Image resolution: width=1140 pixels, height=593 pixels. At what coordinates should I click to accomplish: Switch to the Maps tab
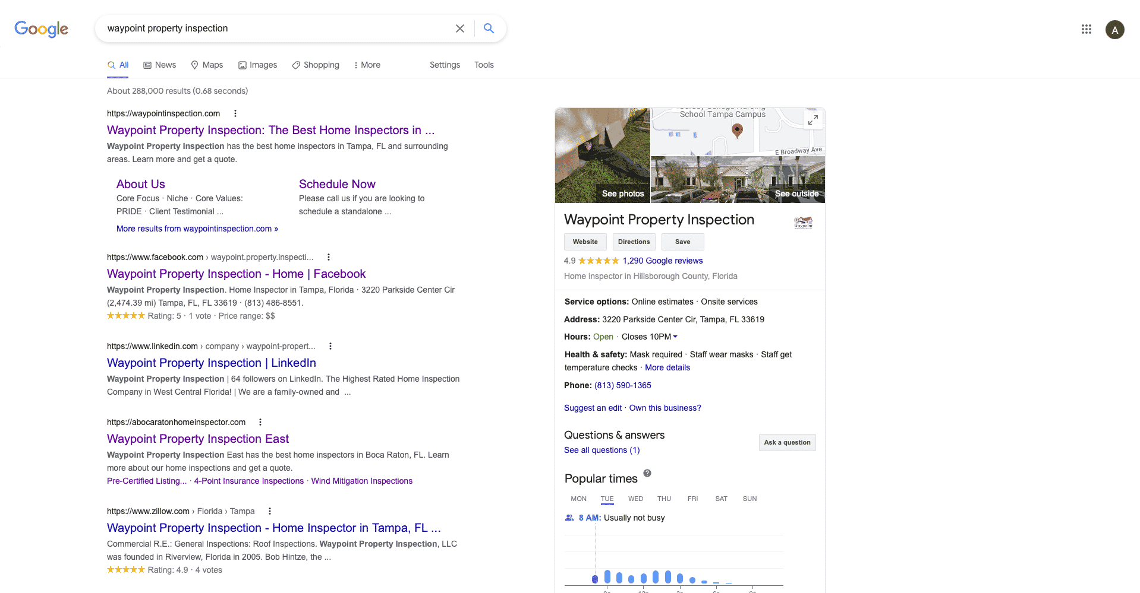click(x=207, y=65)
